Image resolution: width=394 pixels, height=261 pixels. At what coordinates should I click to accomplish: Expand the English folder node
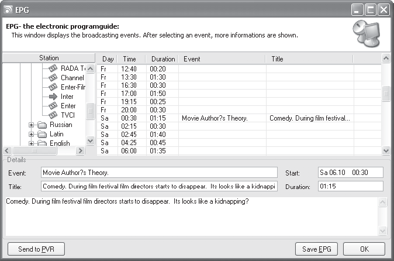(x=31, y=143)
